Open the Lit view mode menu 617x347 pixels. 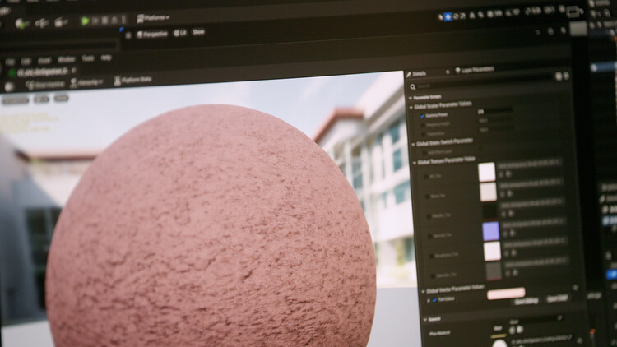click(180, 33)
